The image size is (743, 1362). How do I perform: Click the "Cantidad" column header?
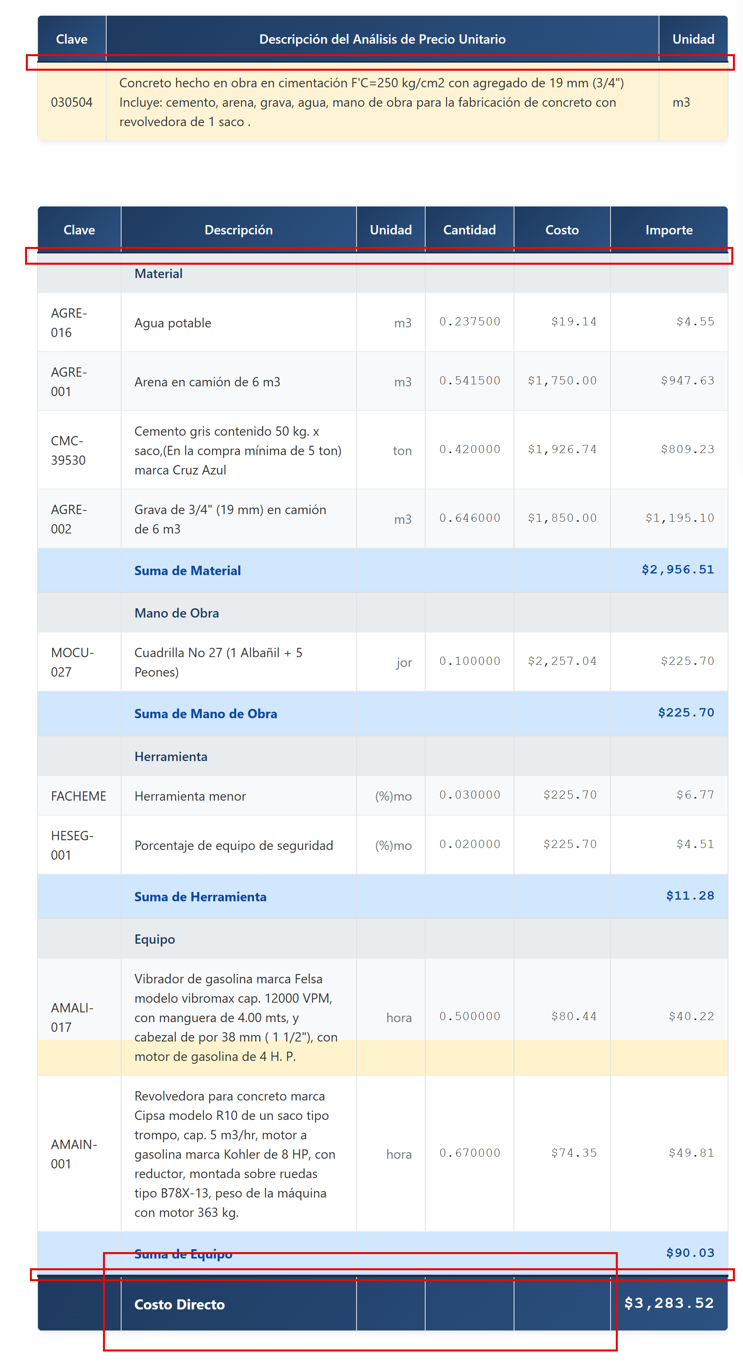[469, 230]
